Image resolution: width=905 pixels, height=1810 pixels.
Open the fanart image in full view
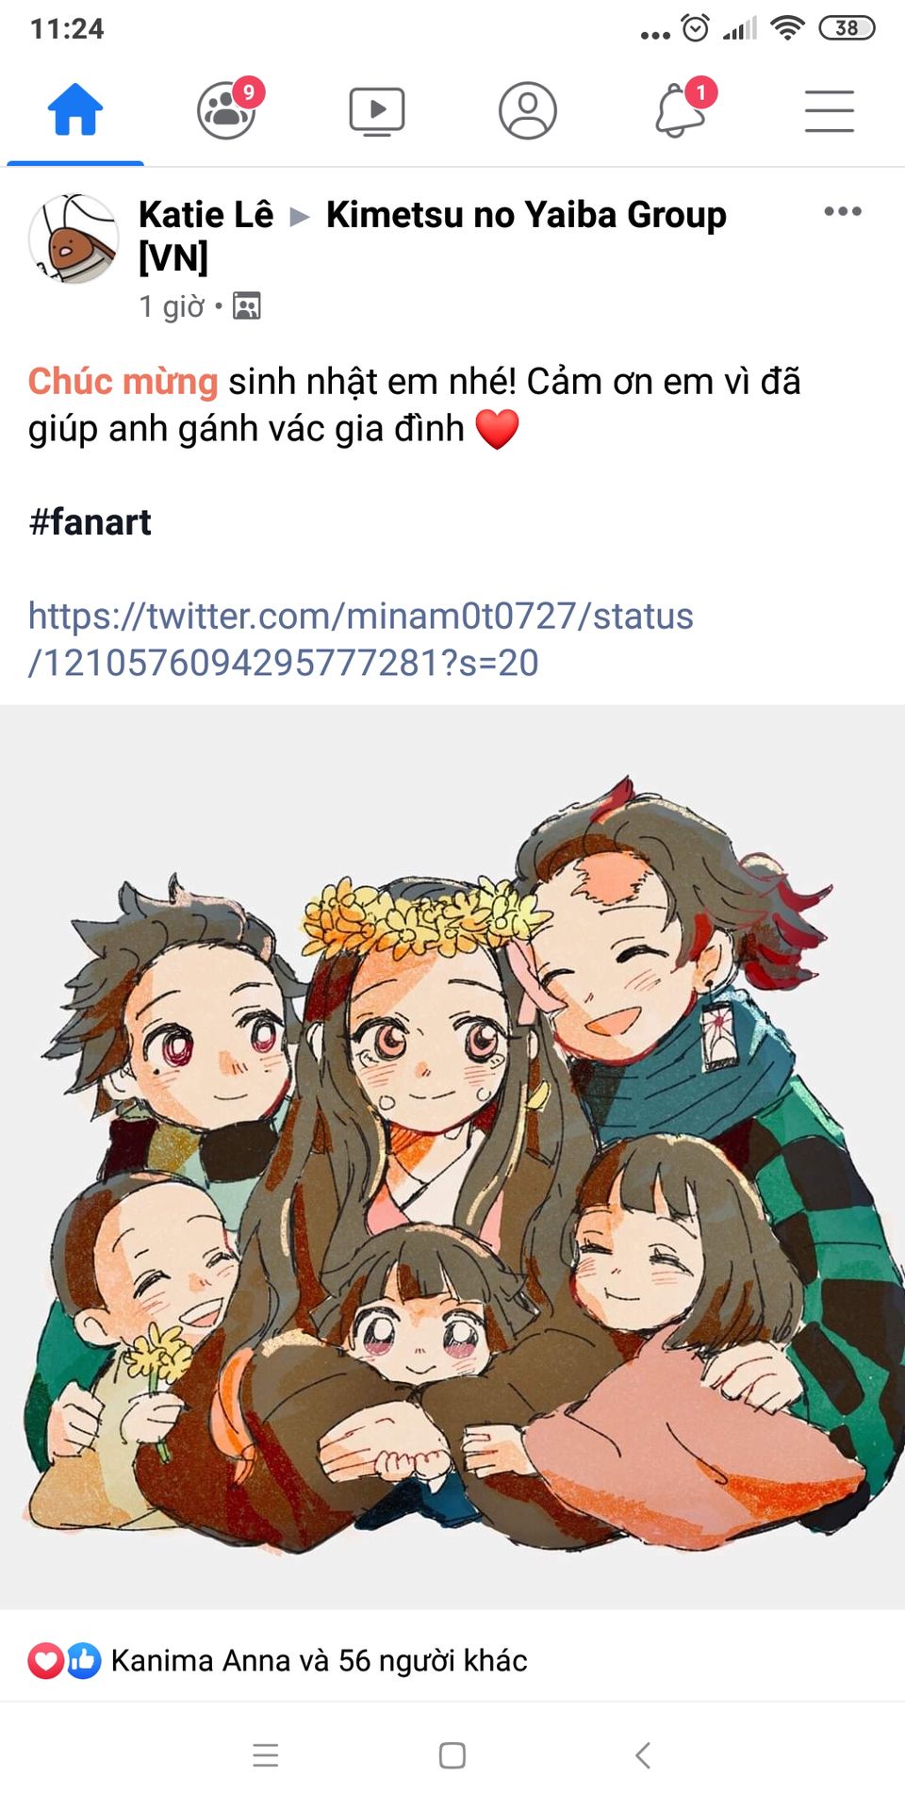point(452,1157)
